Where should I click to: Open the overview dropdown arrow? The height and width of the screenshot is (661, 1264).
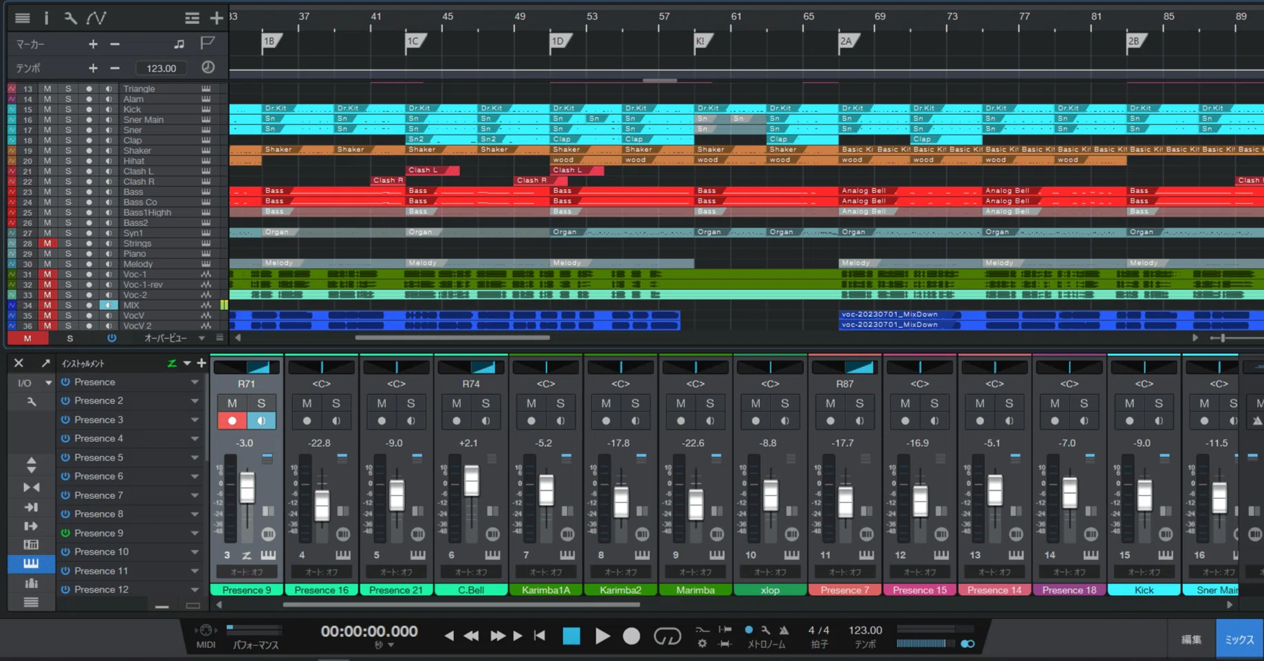(x=201, y=338)
